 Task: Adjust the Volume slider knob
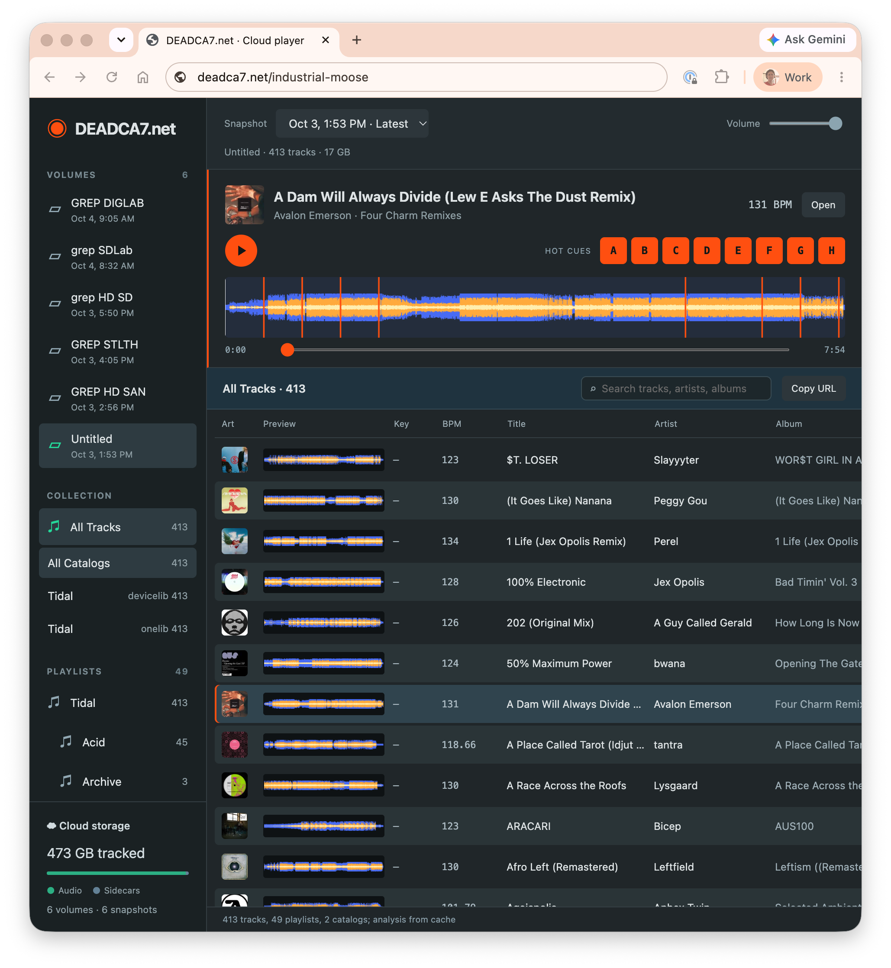836,124
